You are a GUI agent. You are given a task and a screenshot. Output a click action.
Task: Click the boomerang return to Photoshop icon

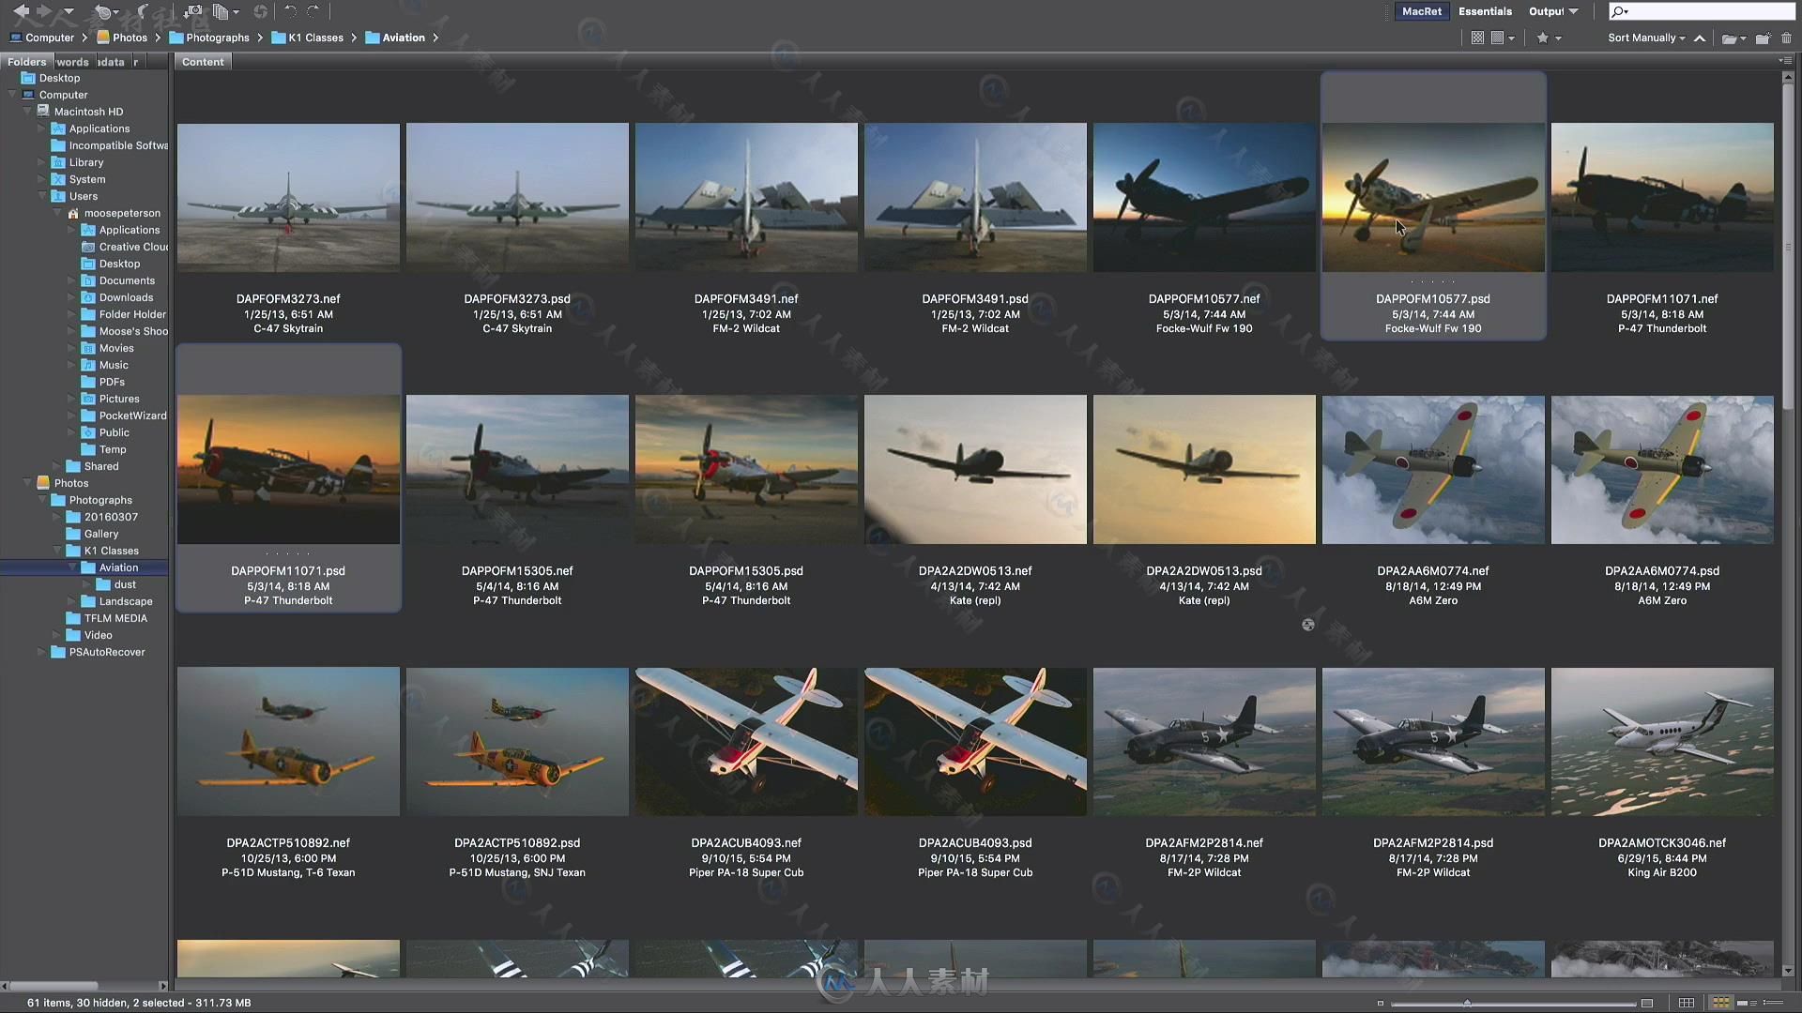[144, 11]
